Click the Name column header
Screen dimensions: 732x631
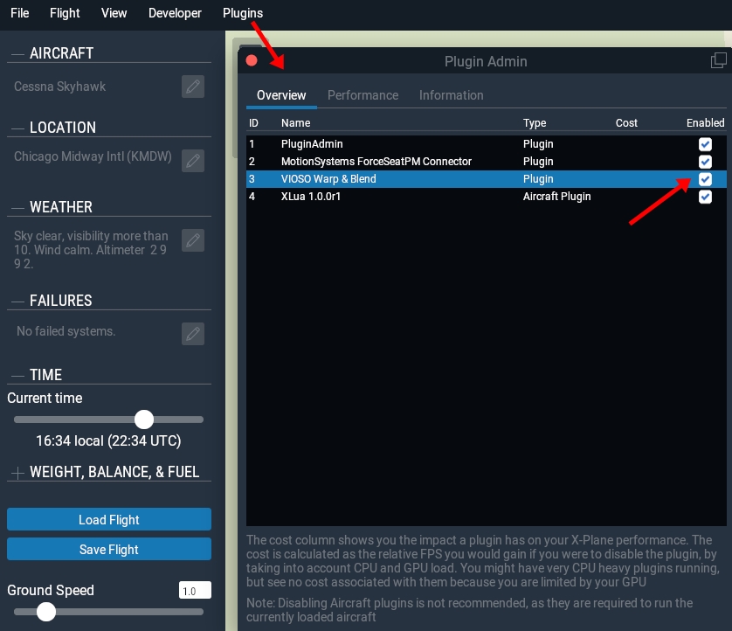295,123
